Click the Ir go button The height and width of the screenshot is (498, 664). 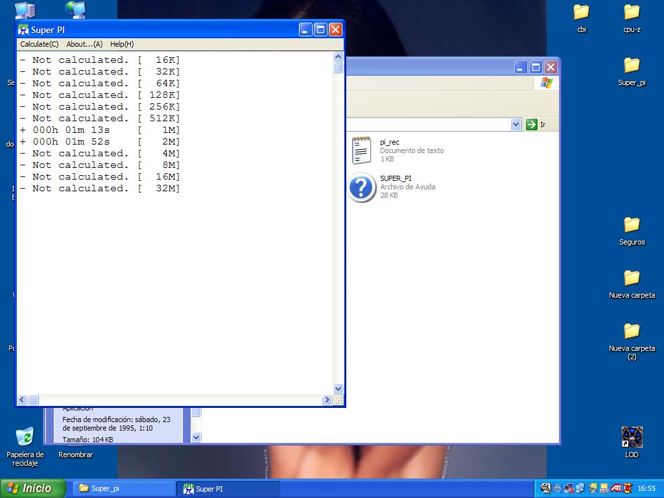536,124
